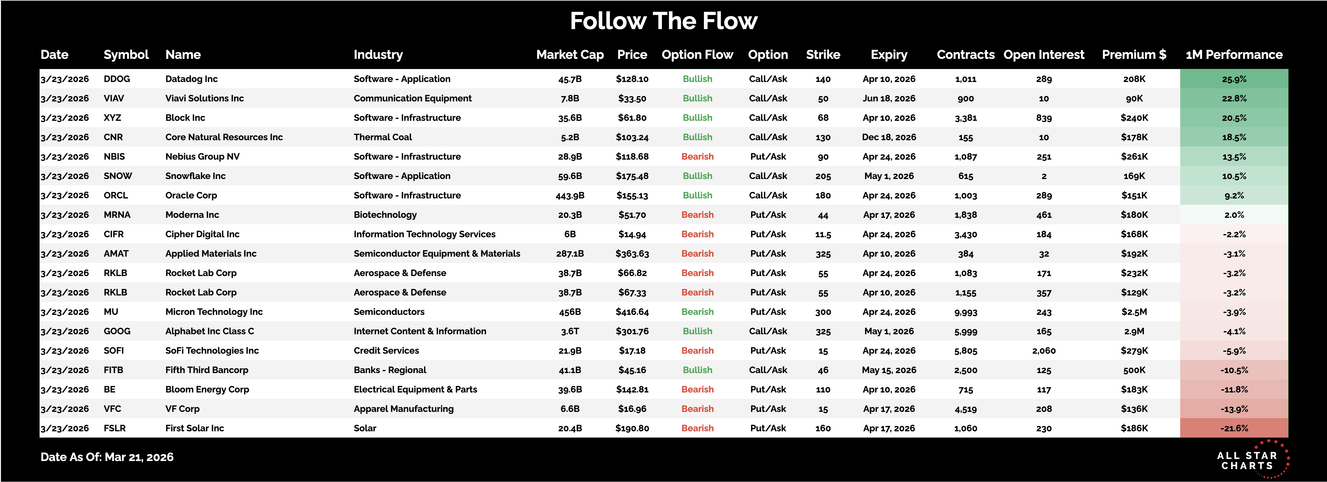Open the DDOG ticker symbol
Image resolution: width=1327 pixels, height=482 pixels.
(x=117, y=79)
